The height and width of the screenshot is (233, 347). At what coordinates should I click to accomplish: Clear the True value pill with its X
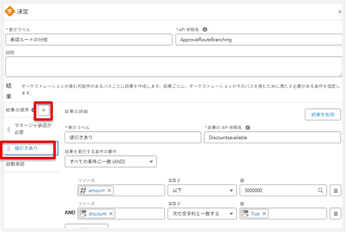coord(264,214)
